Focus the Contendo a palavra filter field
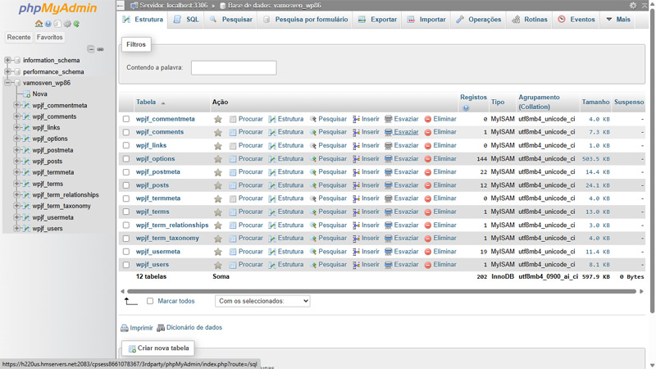 pyautogui.click(x=234, y=68)
